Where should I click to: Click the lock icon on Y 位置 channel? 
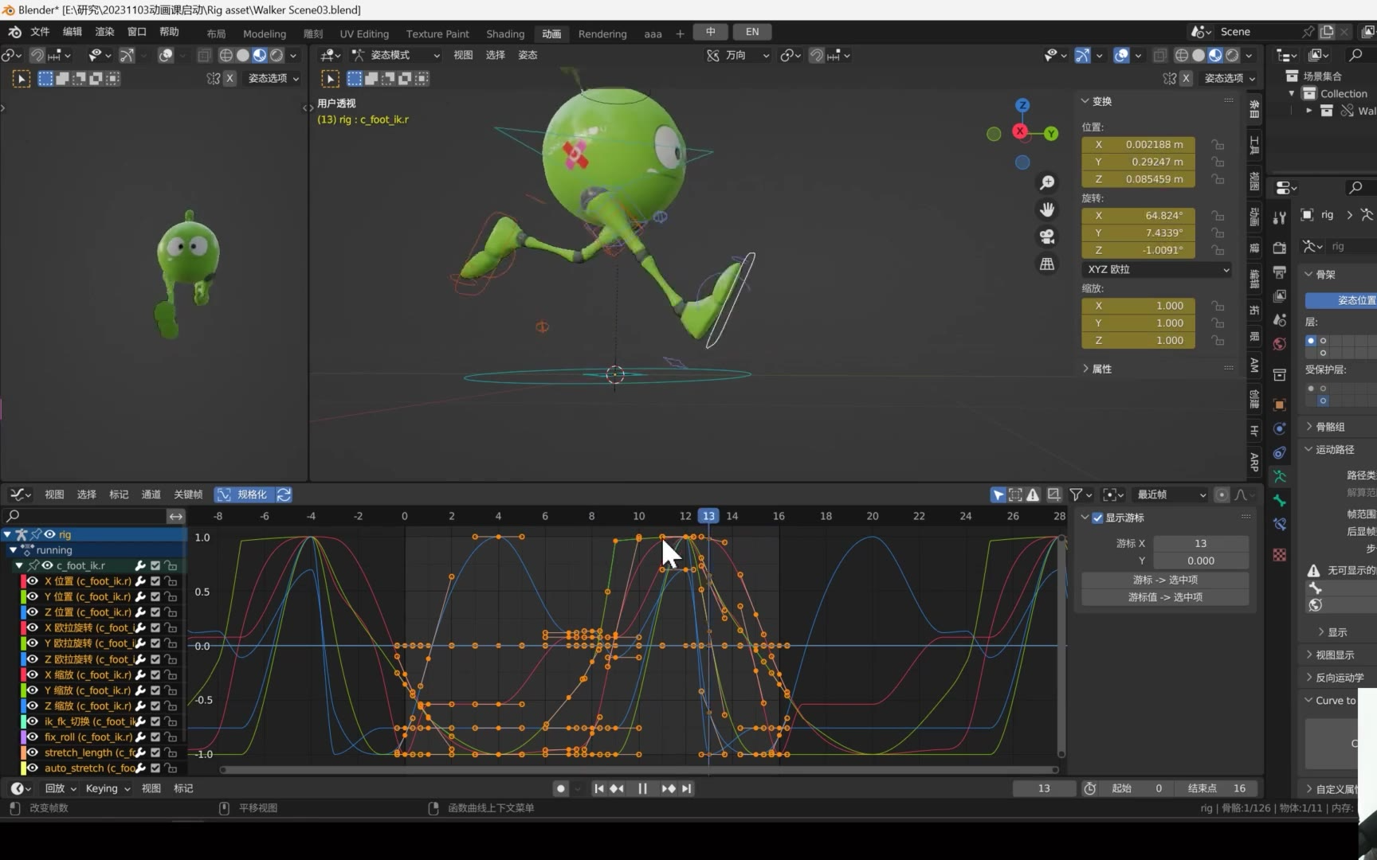click(171, 596)
